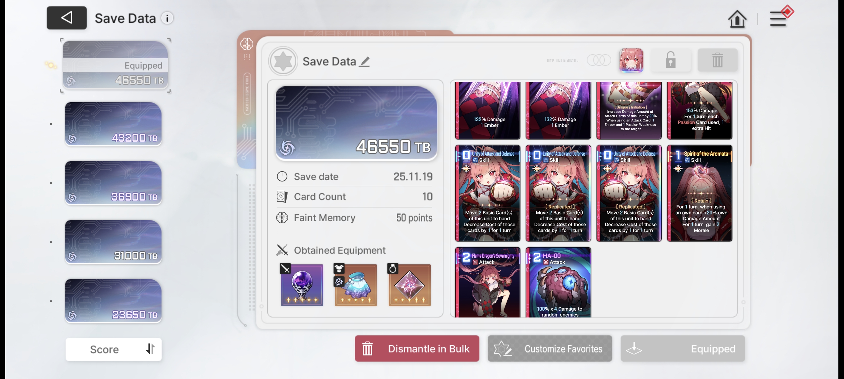The height and width of the screenshot is (379, 844).
Task: Go to the home screen icon
Action: tap(737, 19)
